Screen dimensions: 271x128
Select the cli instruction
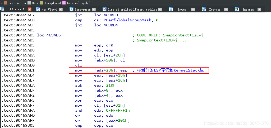[x=79, y=65]
